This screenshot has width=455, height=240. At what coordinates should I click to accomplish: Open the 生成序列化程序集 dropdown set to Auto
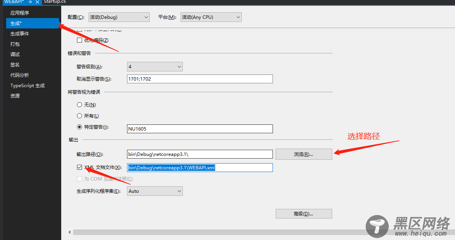[x=155, y=191]
